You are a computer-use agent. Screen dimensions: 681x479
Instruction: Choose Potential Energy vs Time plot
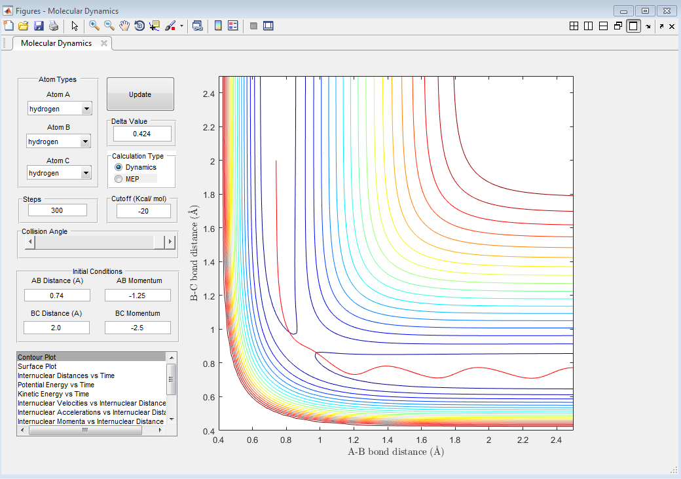coord(56,385)
